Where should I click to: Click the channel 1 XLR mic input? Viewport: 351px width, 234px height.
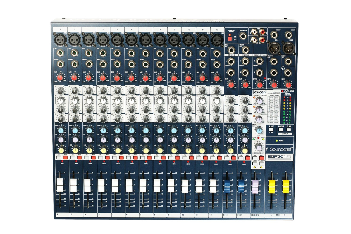click(x=59, y=39)
